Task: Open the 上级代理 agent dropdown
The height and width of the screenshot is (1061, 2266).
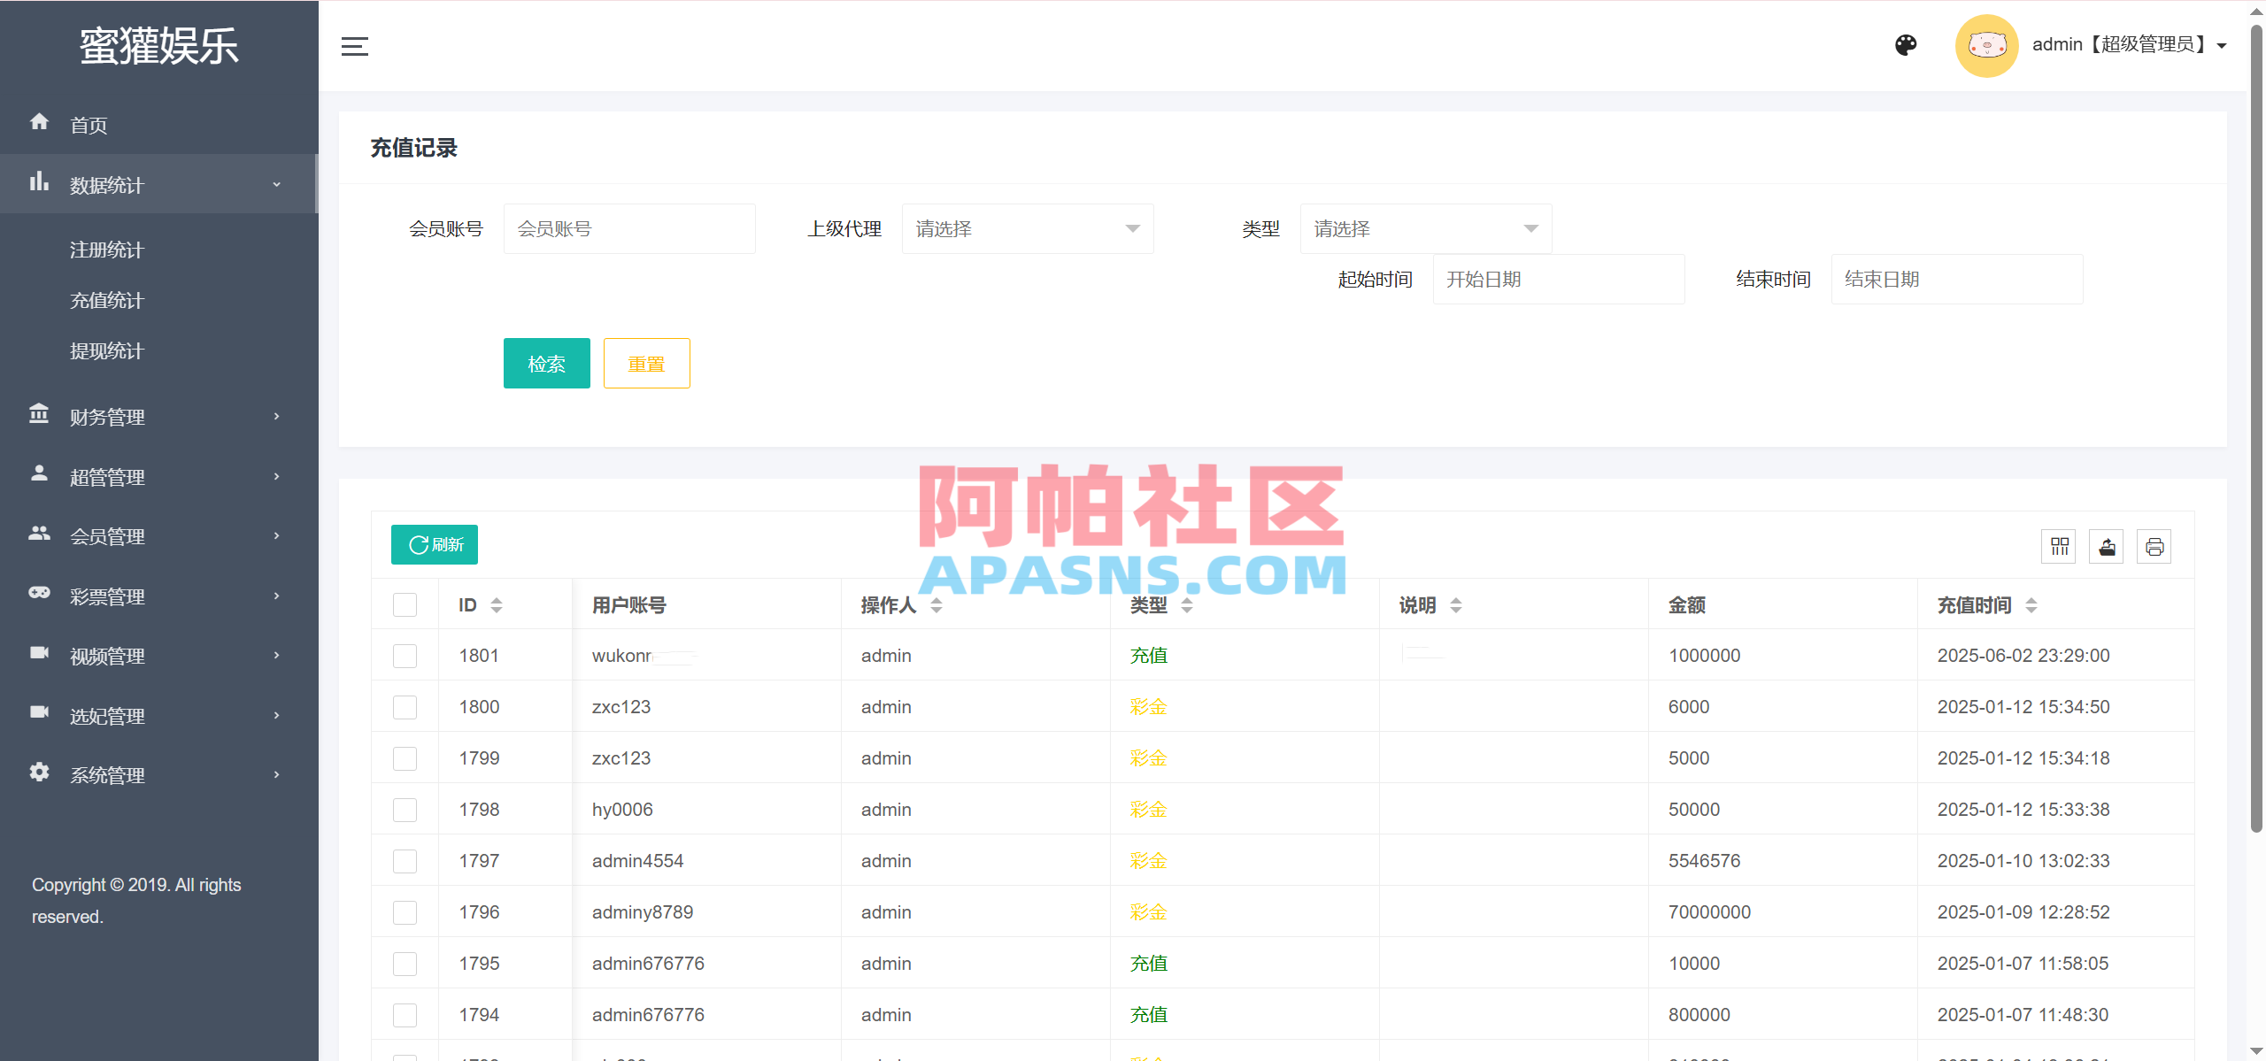Action: [x=1027, y=228]
